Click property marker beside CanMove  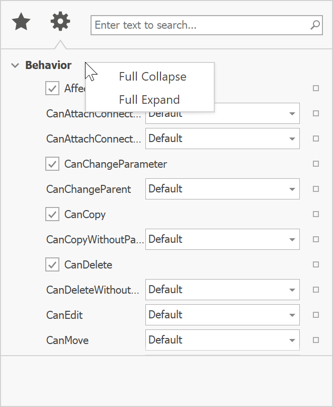[316, 340]
